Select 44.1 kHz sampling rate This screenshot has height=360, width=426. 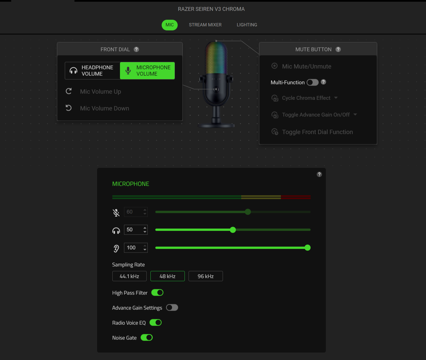129,276
